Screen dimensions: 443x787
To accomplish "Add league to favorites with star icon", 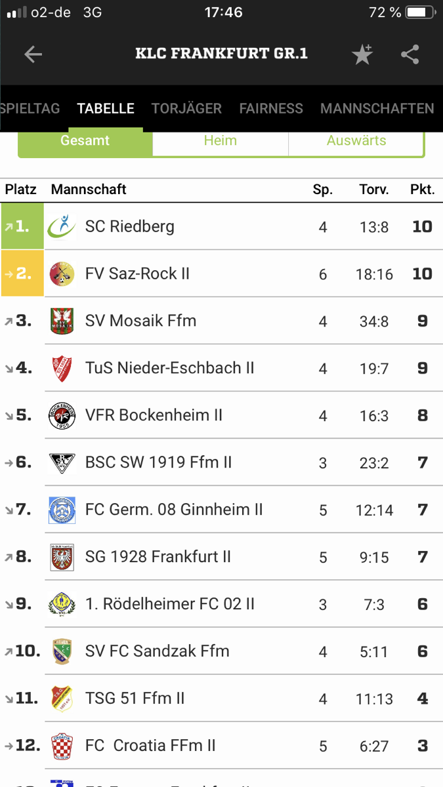I will pos(362,54).
